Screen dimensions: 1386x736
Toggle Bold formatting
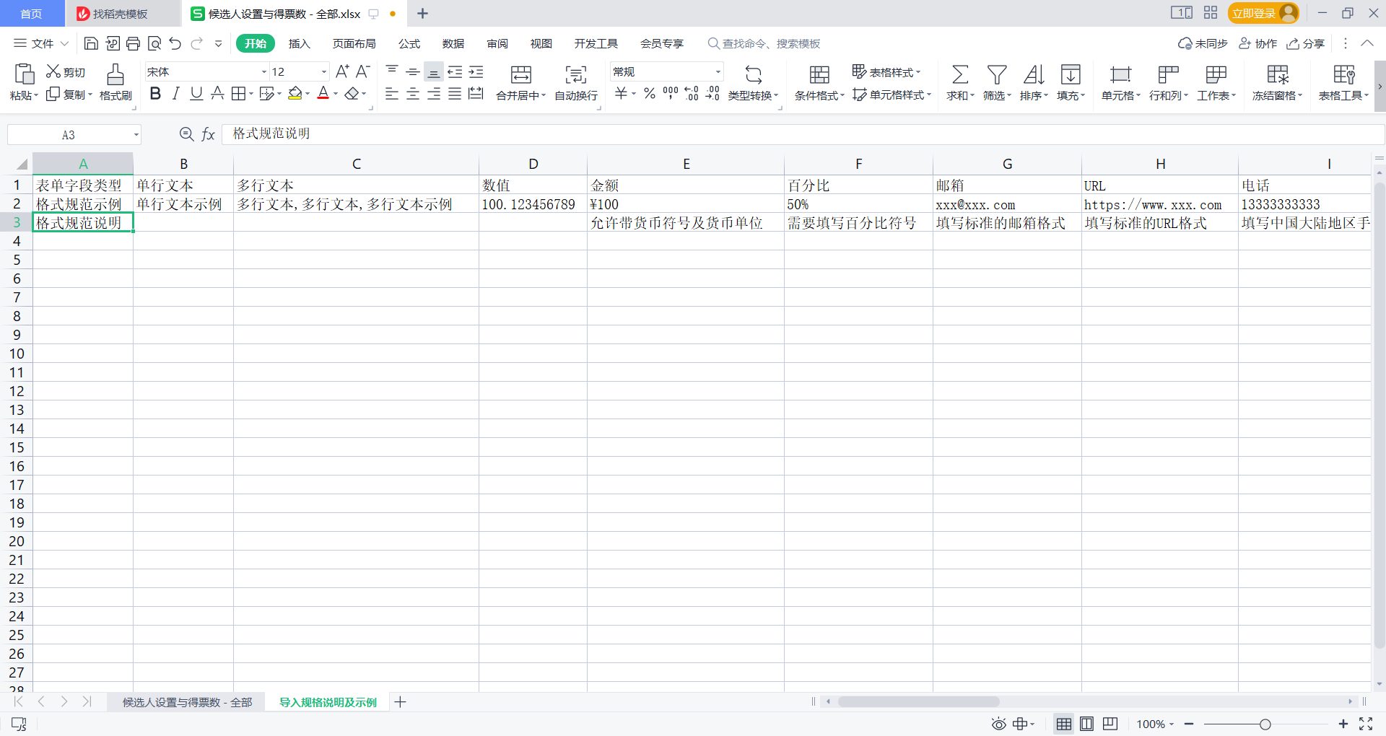155,94
